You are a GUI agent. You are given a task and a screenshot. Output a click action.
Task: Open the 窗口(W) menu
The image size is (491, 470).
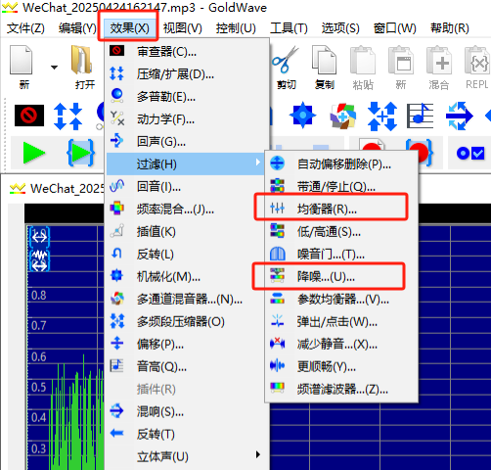coord(394,28)
